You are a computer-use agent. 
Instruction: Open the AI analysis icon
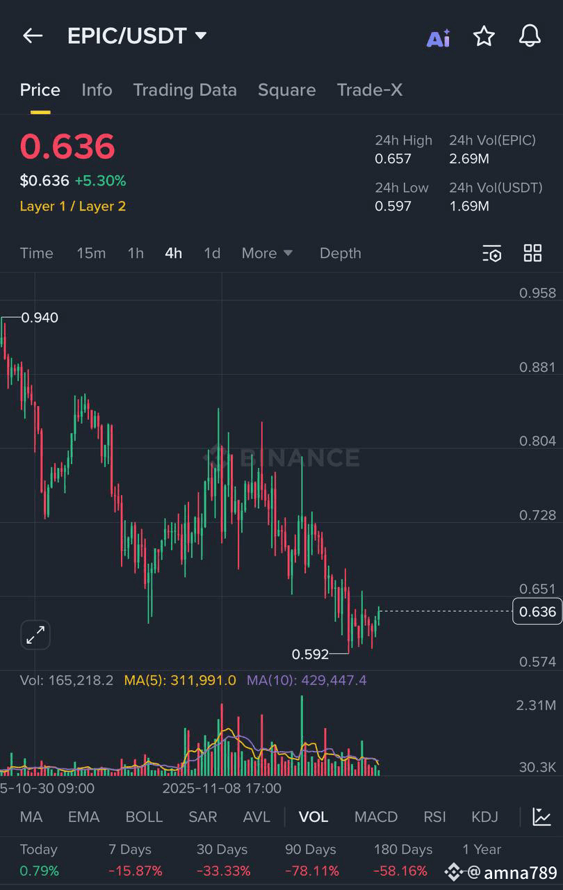click(x=438, y=38)
